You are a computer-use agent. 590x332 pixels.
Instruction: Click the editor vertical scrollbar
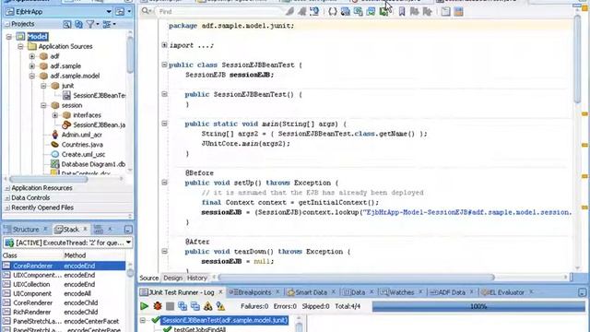tap(578, 59)
